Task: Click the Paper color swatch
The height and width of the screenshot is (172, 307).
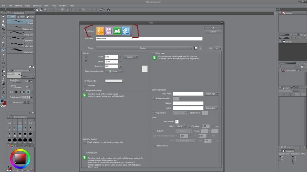Action: tap(114, 81)
